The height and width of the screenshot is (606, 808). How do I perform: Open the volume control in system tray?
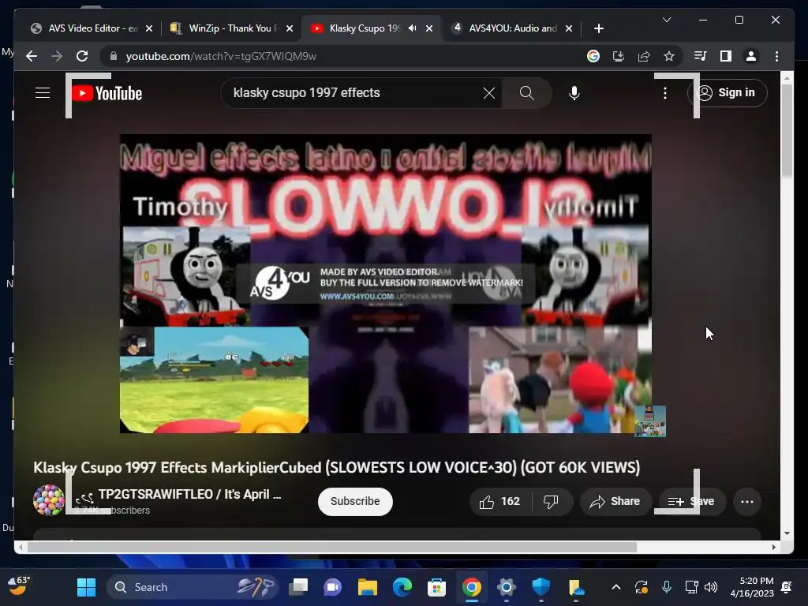711,587
